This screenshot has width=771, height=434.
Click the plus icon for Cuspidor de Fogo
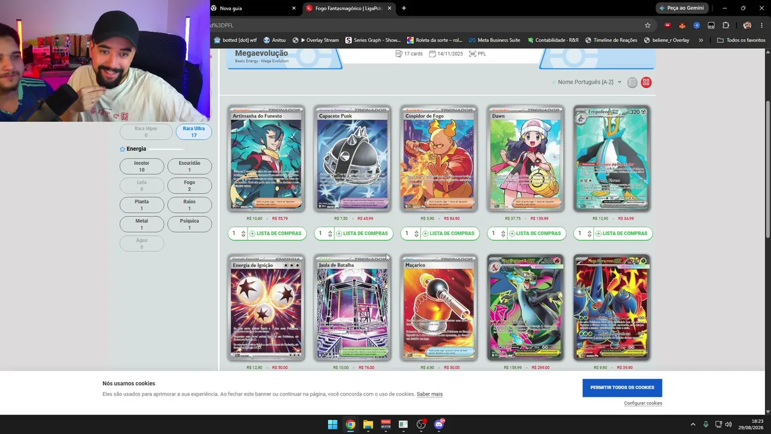(x=425, y=233)
